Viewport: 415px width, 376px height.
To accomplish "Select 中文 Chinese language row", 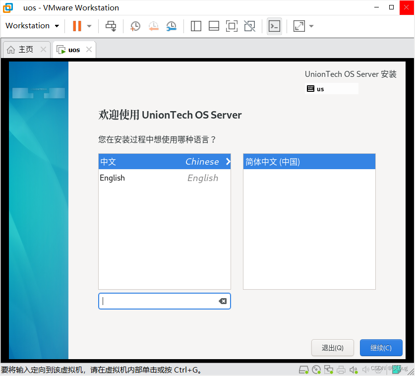I will click(165, 162).
